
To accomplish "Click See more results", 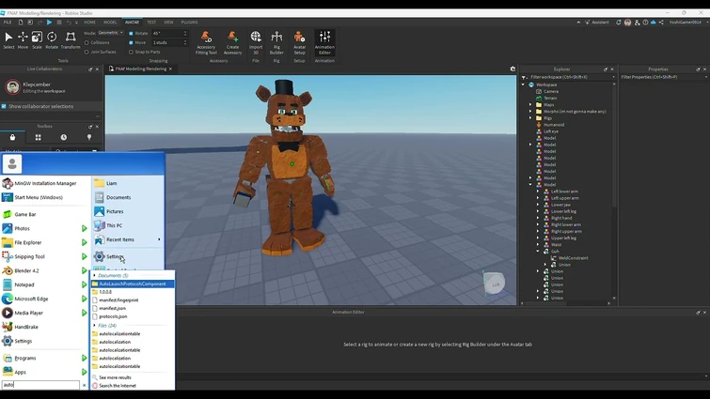I will coord(115,377).
